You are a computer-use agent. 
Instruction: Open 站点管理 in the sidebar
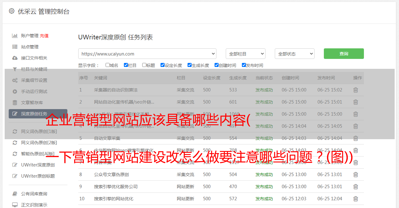(30, 47)
